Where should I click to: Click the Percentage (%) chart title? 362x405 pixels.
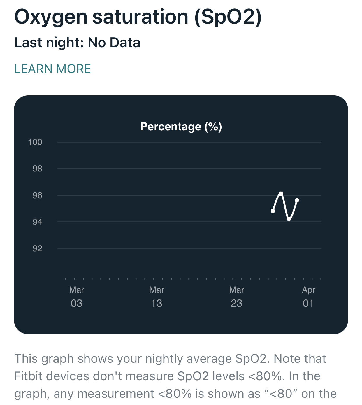[181, 127]
